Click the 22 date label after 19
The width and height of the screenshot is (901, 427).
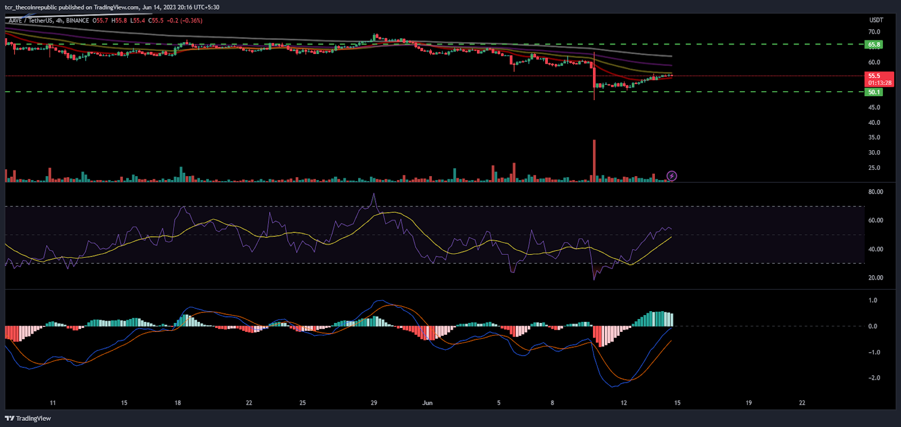click(802, 403)
